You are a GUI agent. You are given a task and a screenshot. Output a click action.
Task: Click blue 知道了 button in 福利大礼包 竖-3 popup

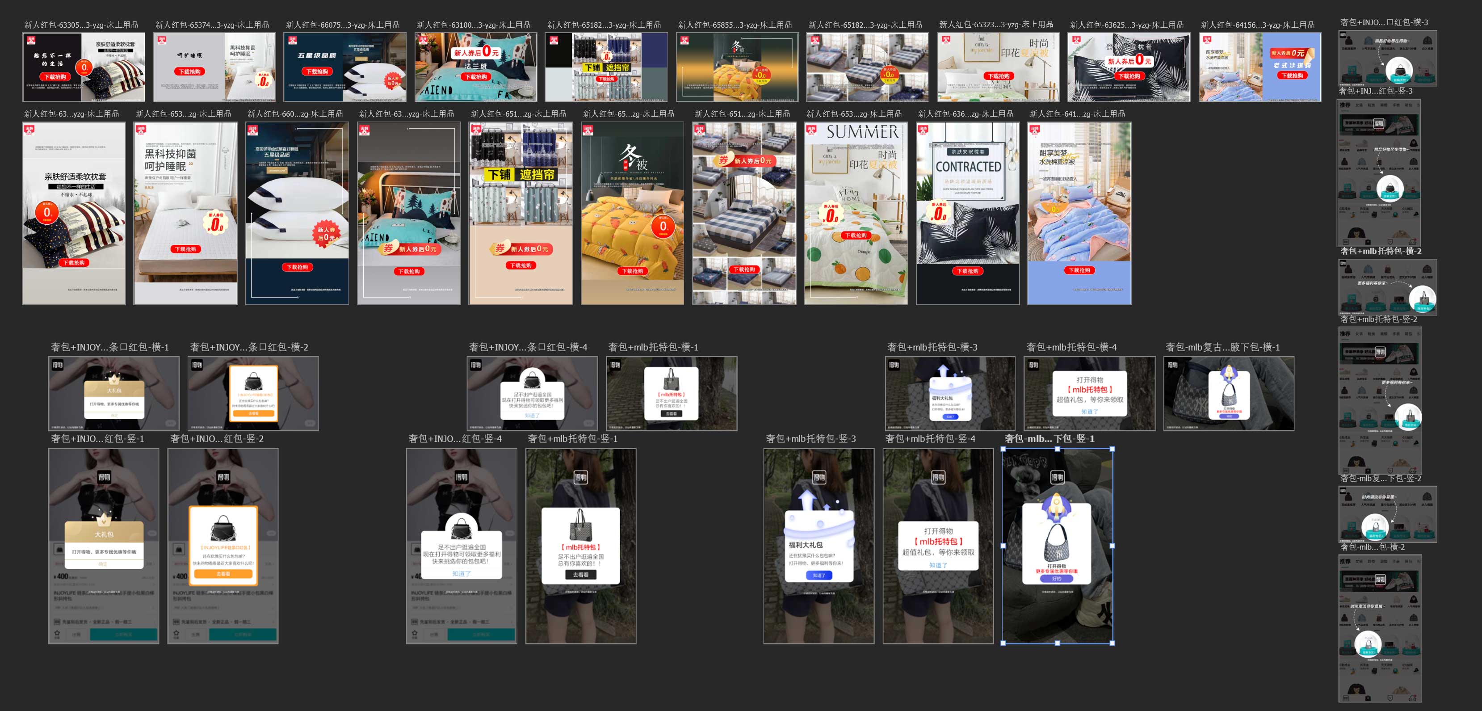coord(819,575)
